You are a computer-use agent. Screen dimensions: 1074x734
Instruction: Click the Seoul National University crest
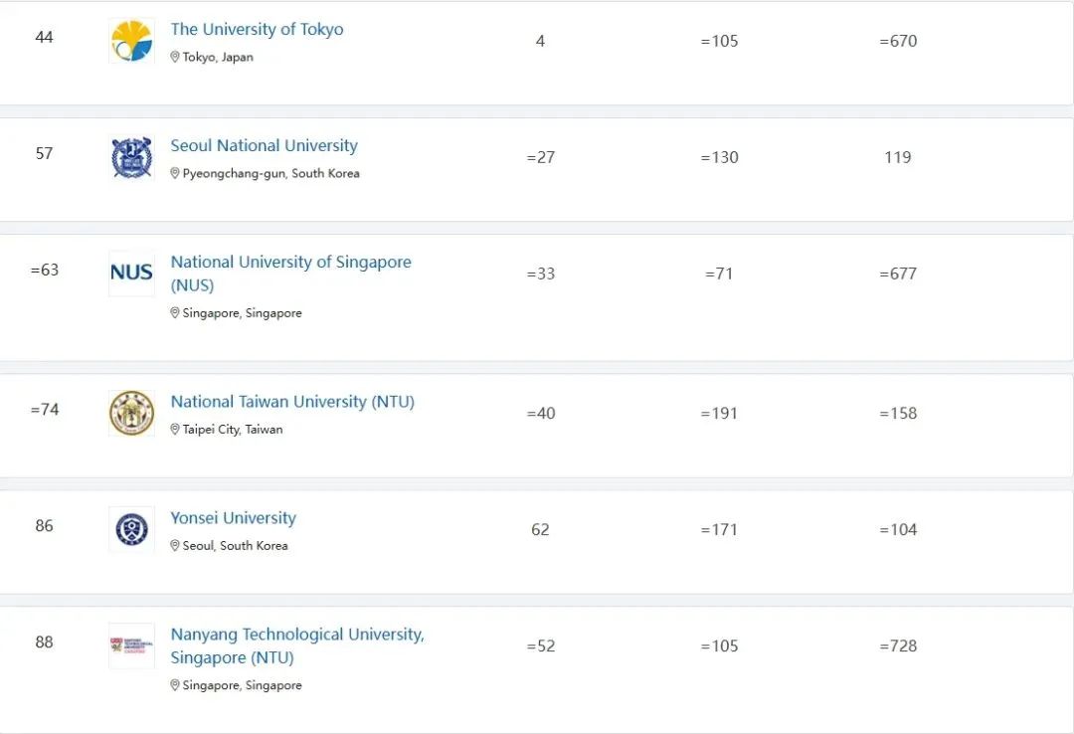pyautogui.click(x=131, y=157)
